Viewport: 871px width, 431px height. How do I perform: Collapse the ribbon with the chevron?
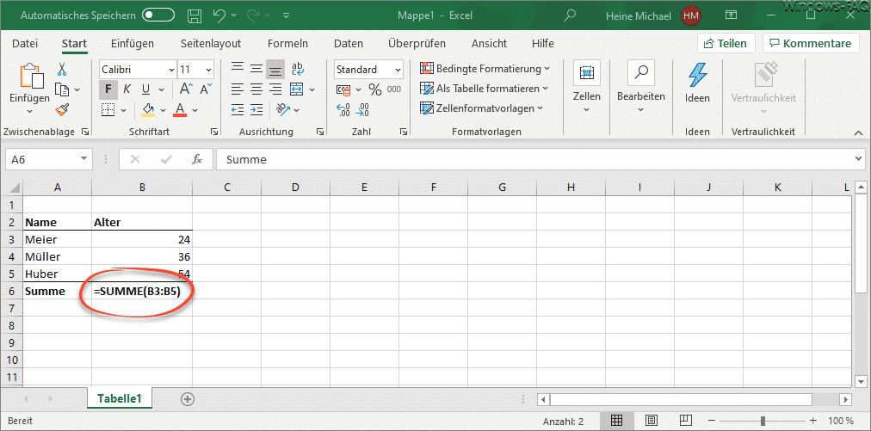859,132
